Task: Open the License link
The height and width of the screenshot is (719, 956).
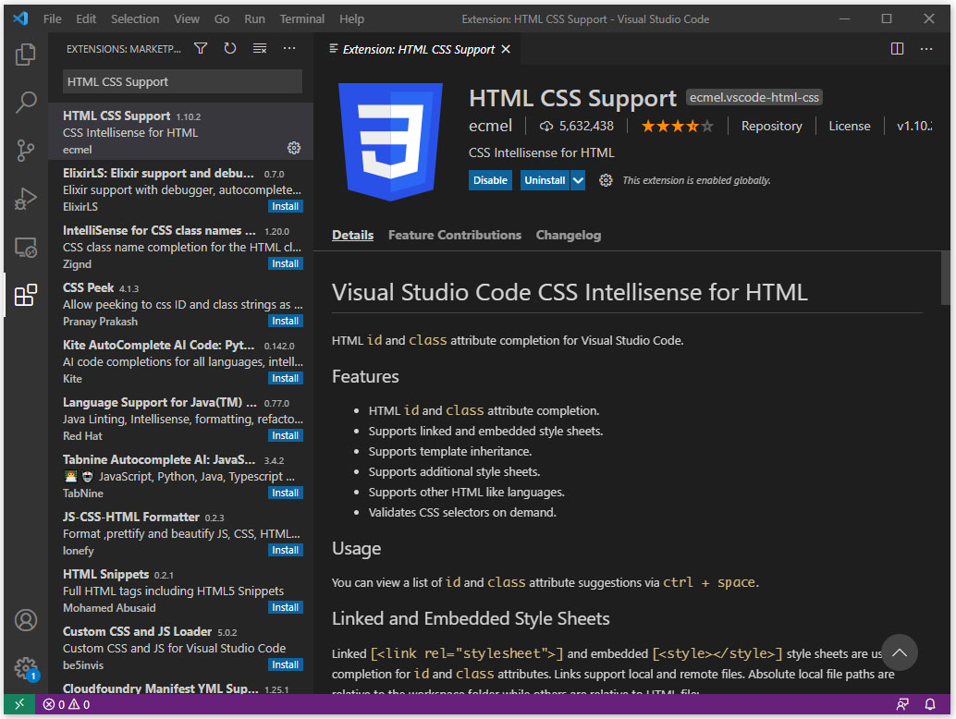Action: click(850, 126)
